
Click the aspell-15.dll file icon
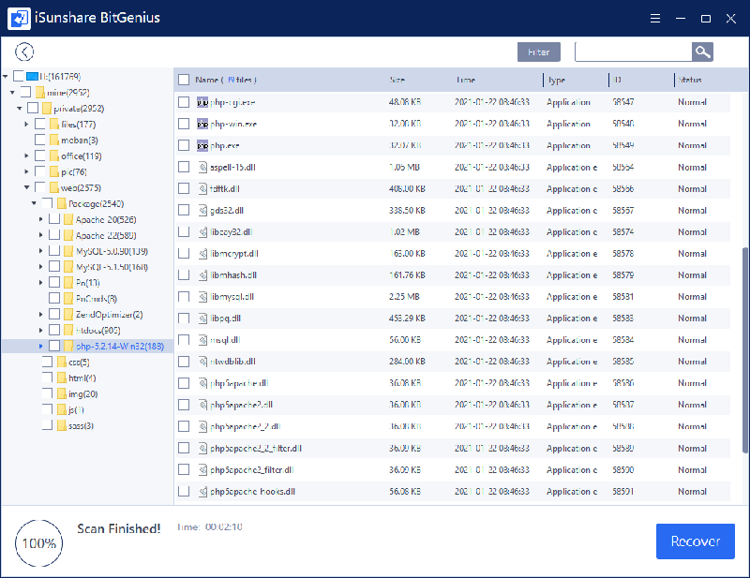click(202, 167)
